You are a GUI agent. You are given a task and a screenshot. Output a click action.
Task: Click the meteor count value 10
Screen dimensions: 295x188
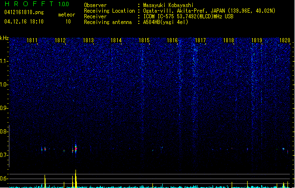68,22
